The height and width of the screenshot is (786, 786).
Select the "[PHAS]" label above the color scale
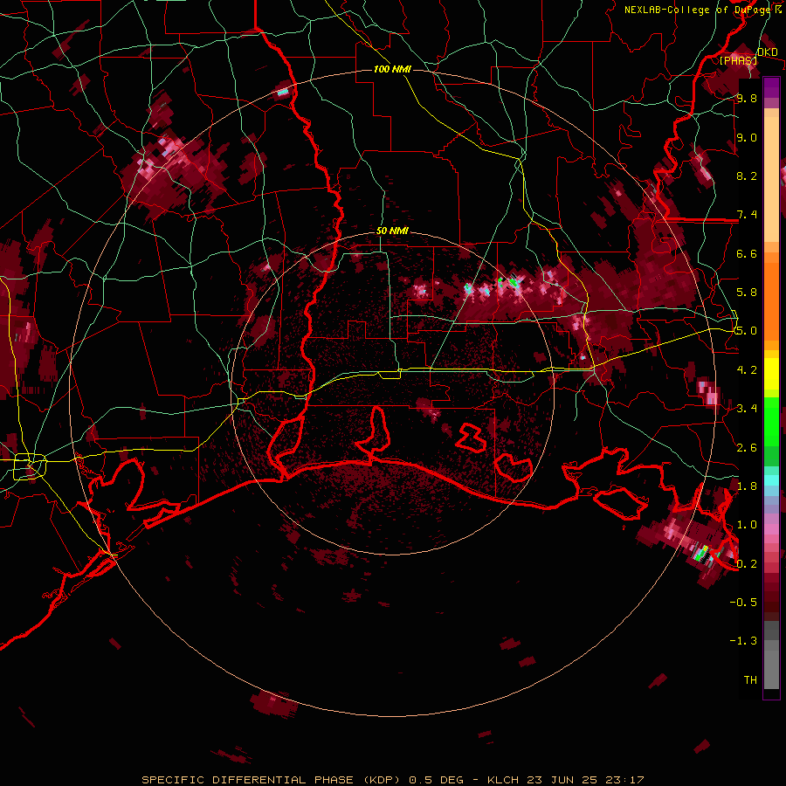pyautogui.click(x=738, y=60)
